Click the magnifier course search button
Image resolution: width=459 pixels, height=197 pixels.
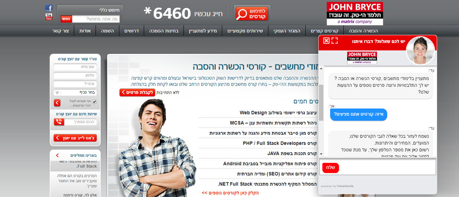[252, 13]
